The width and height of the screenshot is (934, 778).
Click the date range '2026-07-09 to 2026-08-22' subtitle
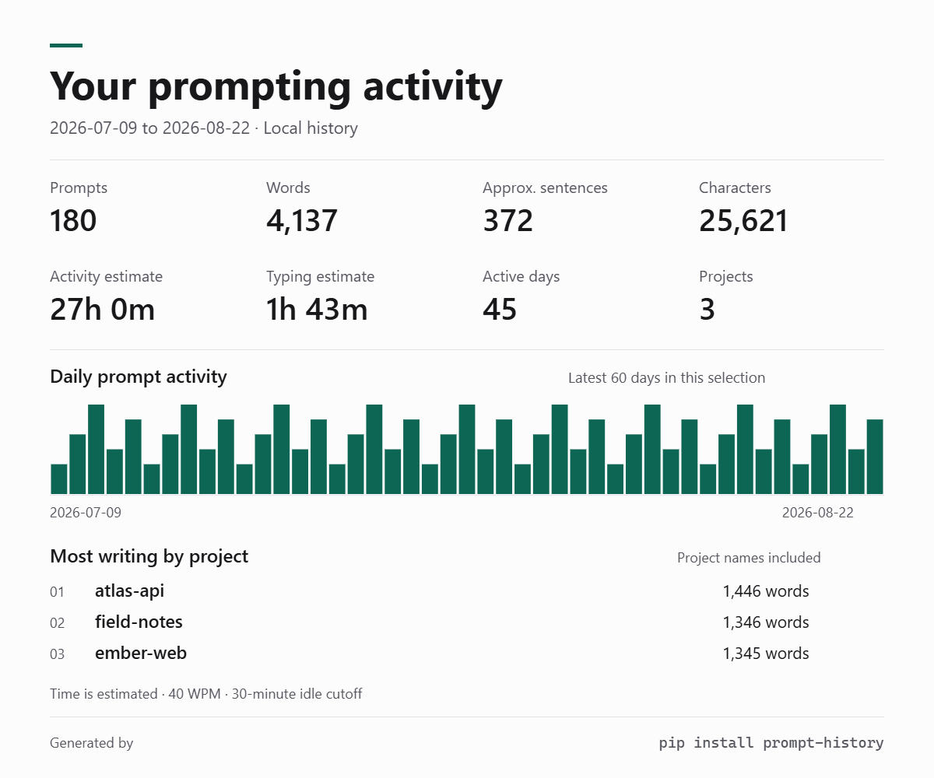tap(149, 128)
